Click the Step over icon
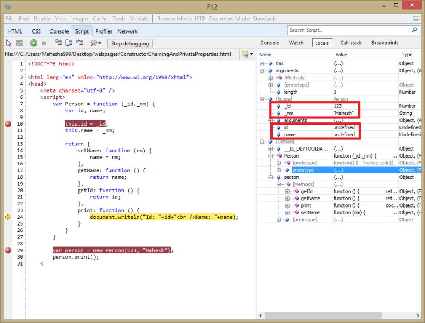The height and width of the screenshot is (323, 425). click(68, 43)
